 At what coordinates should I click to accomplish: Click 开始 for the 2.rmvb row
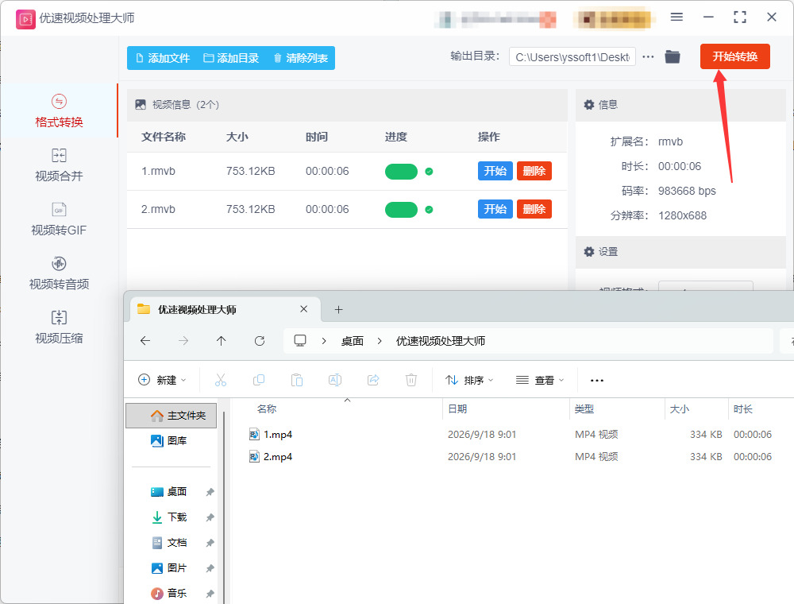[495, 209]
